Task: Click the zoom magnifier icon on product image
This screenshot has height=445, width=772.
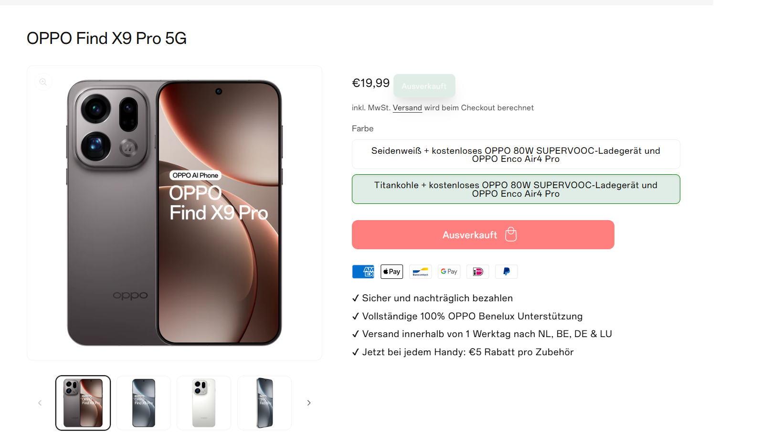Action: click(43, 82)
